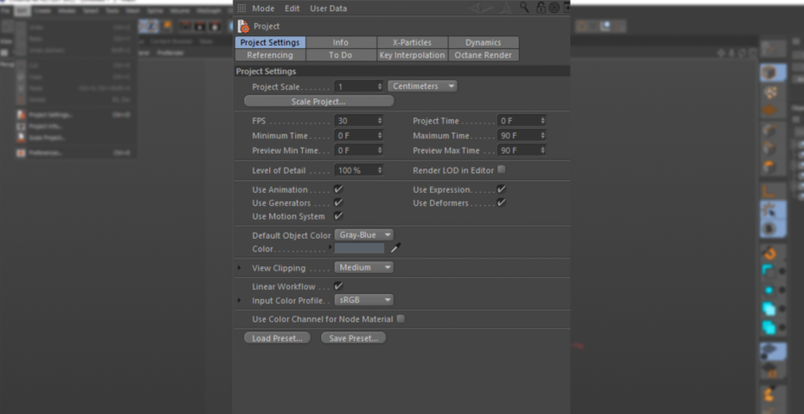804x414 pixels.
Task: Disable Linear Workflow checkbox
Action: [339, 286]
